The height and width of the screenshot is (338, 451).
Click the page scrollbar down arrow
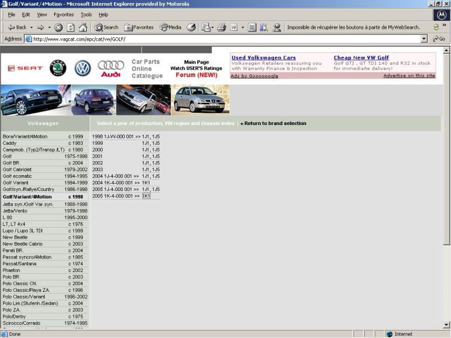coord(446,325)
